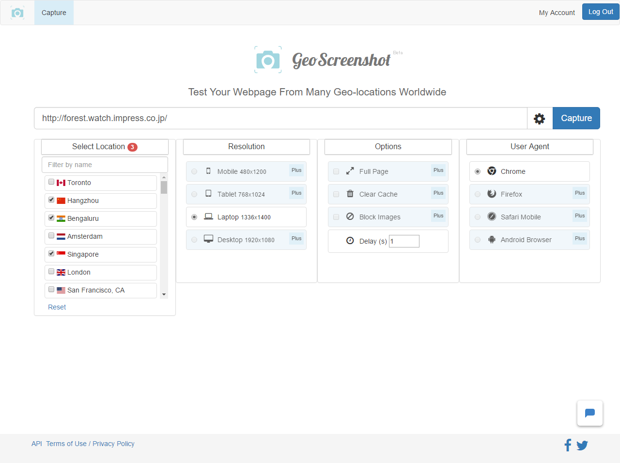Open the Twitter bird icon

(582, 445)
